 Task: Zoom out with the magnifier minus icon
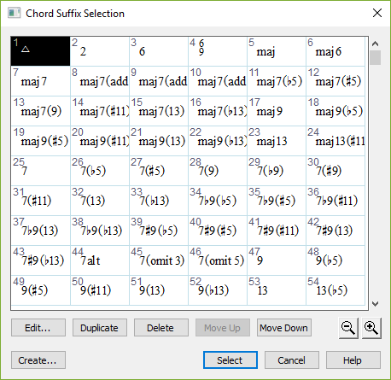click(348, 328)
